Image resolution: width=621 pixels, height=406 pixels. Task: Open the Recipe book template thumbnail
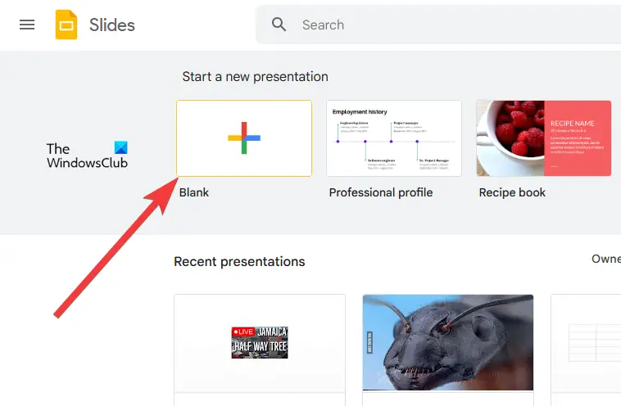tap(543, 138)
